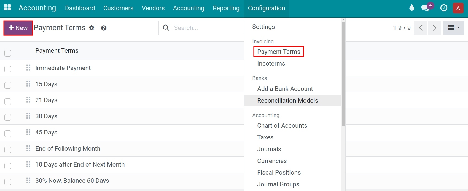
Task: Collapse the Configuration menu
Action: click(267, 8)
